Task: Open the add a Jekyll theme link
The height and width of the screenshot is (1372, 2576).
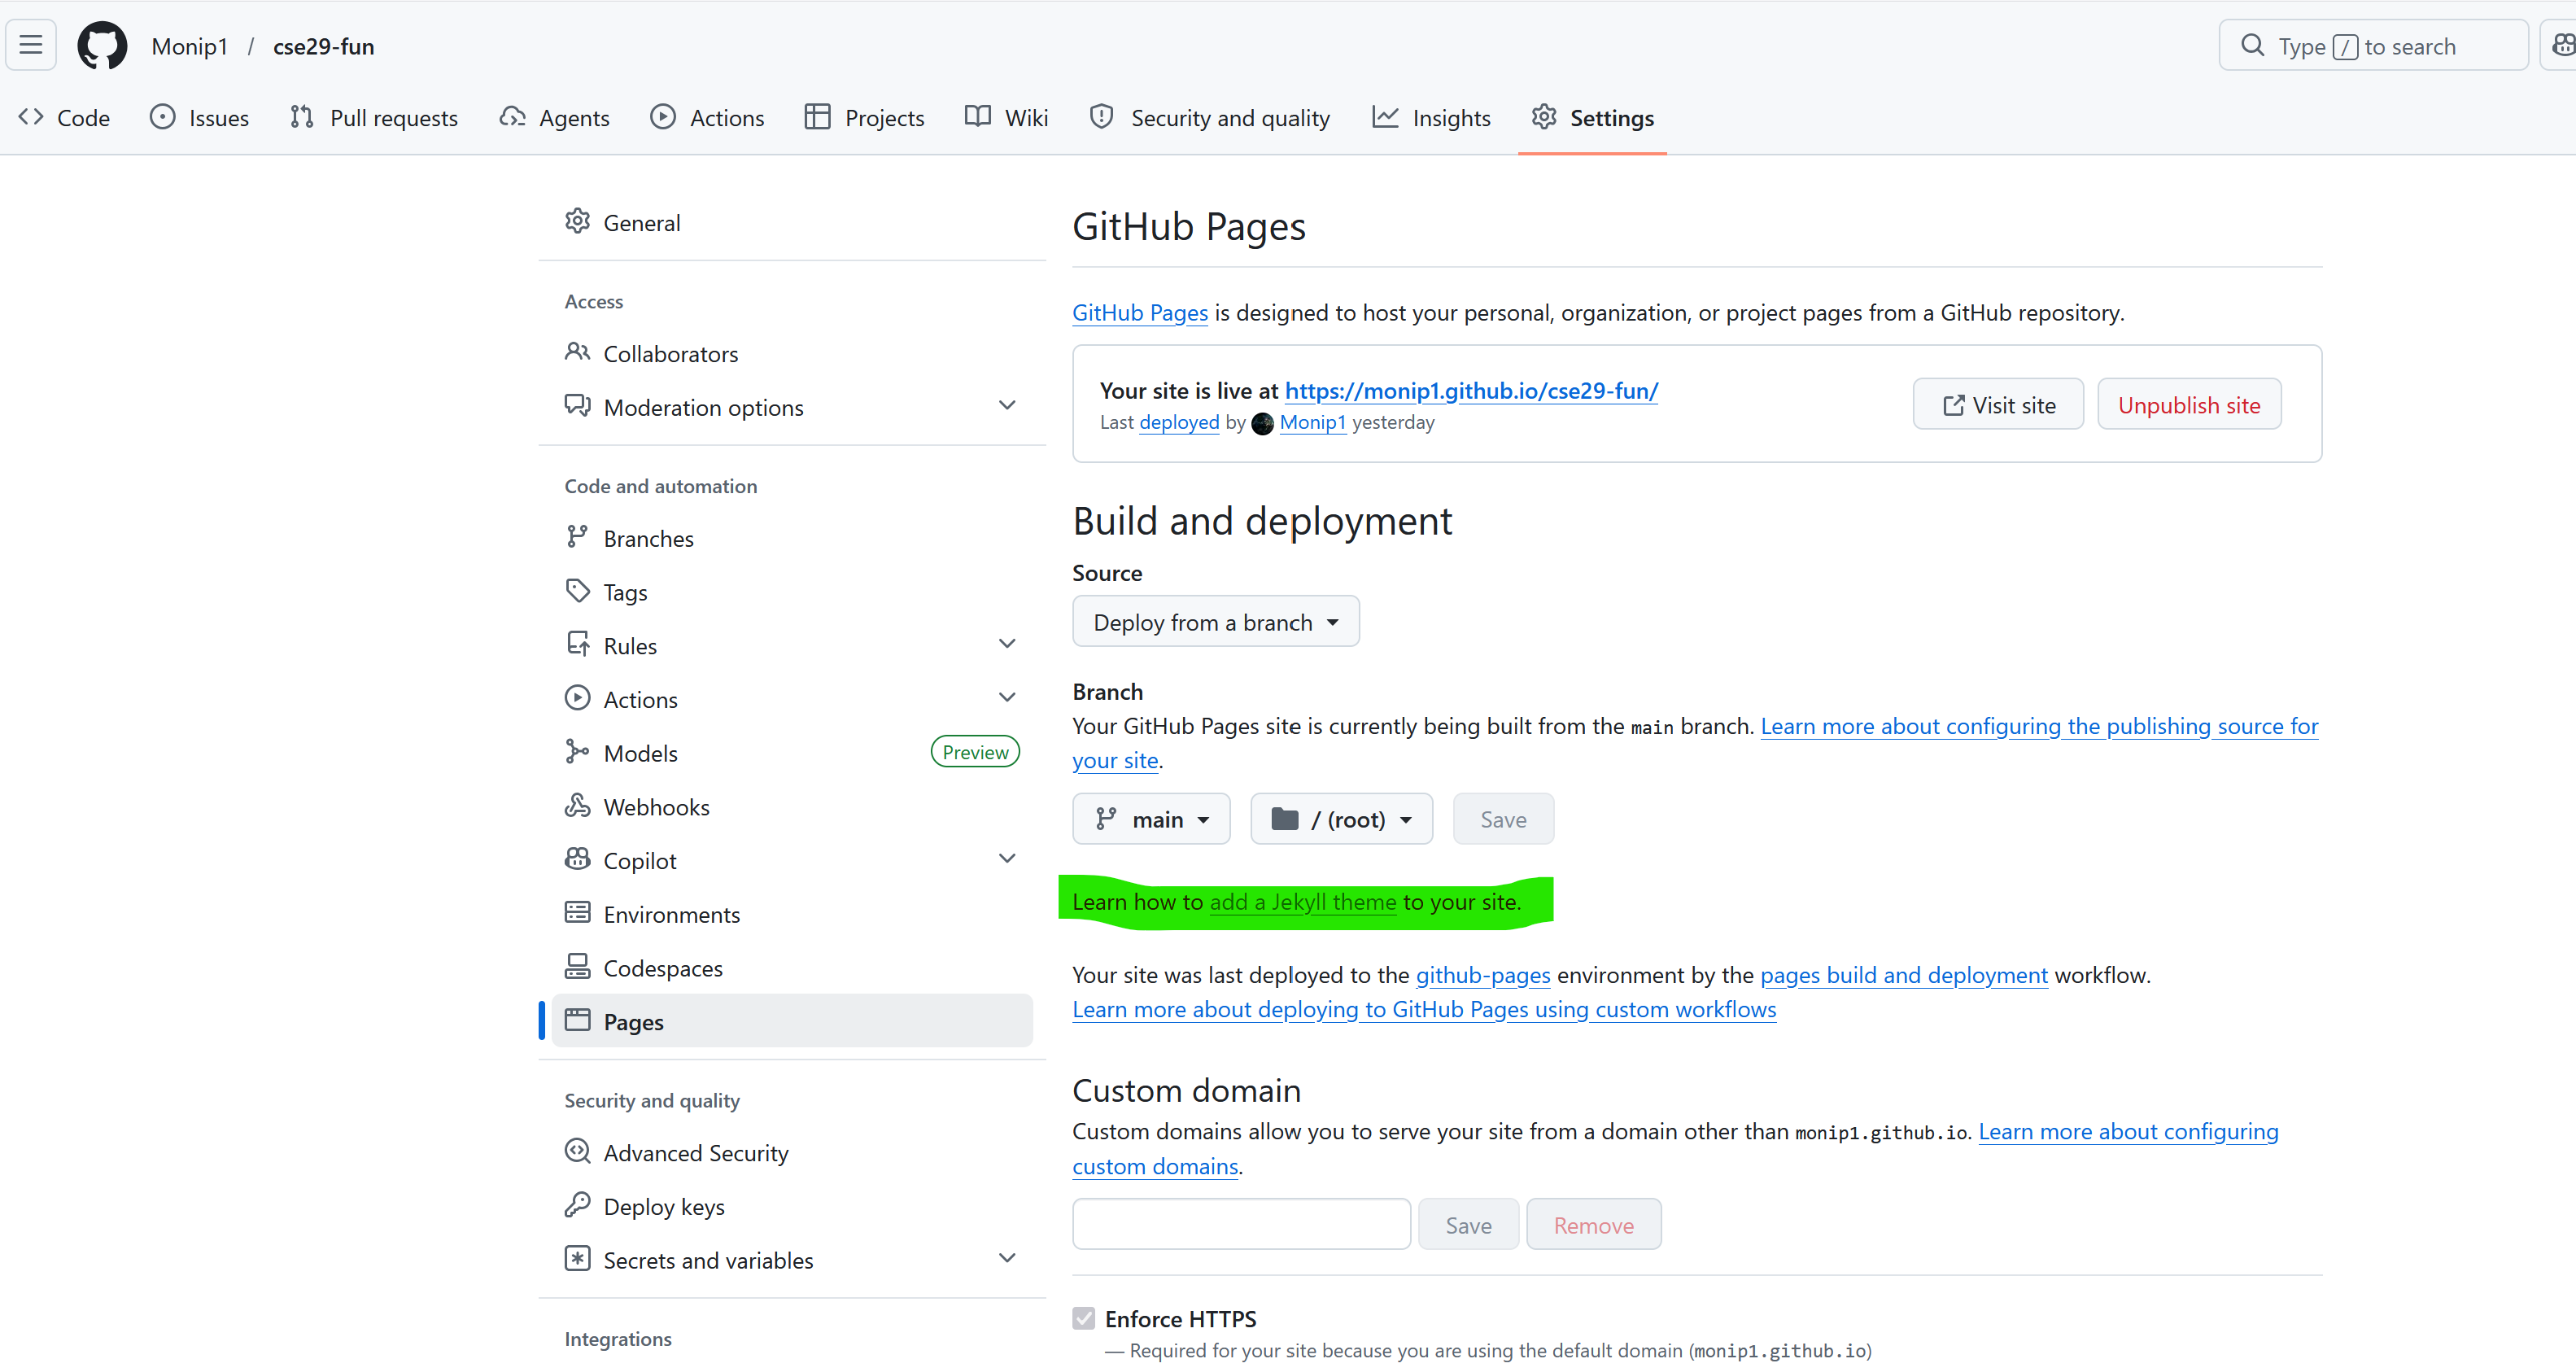Action: pyautogui.click(x=1302, y=901)
